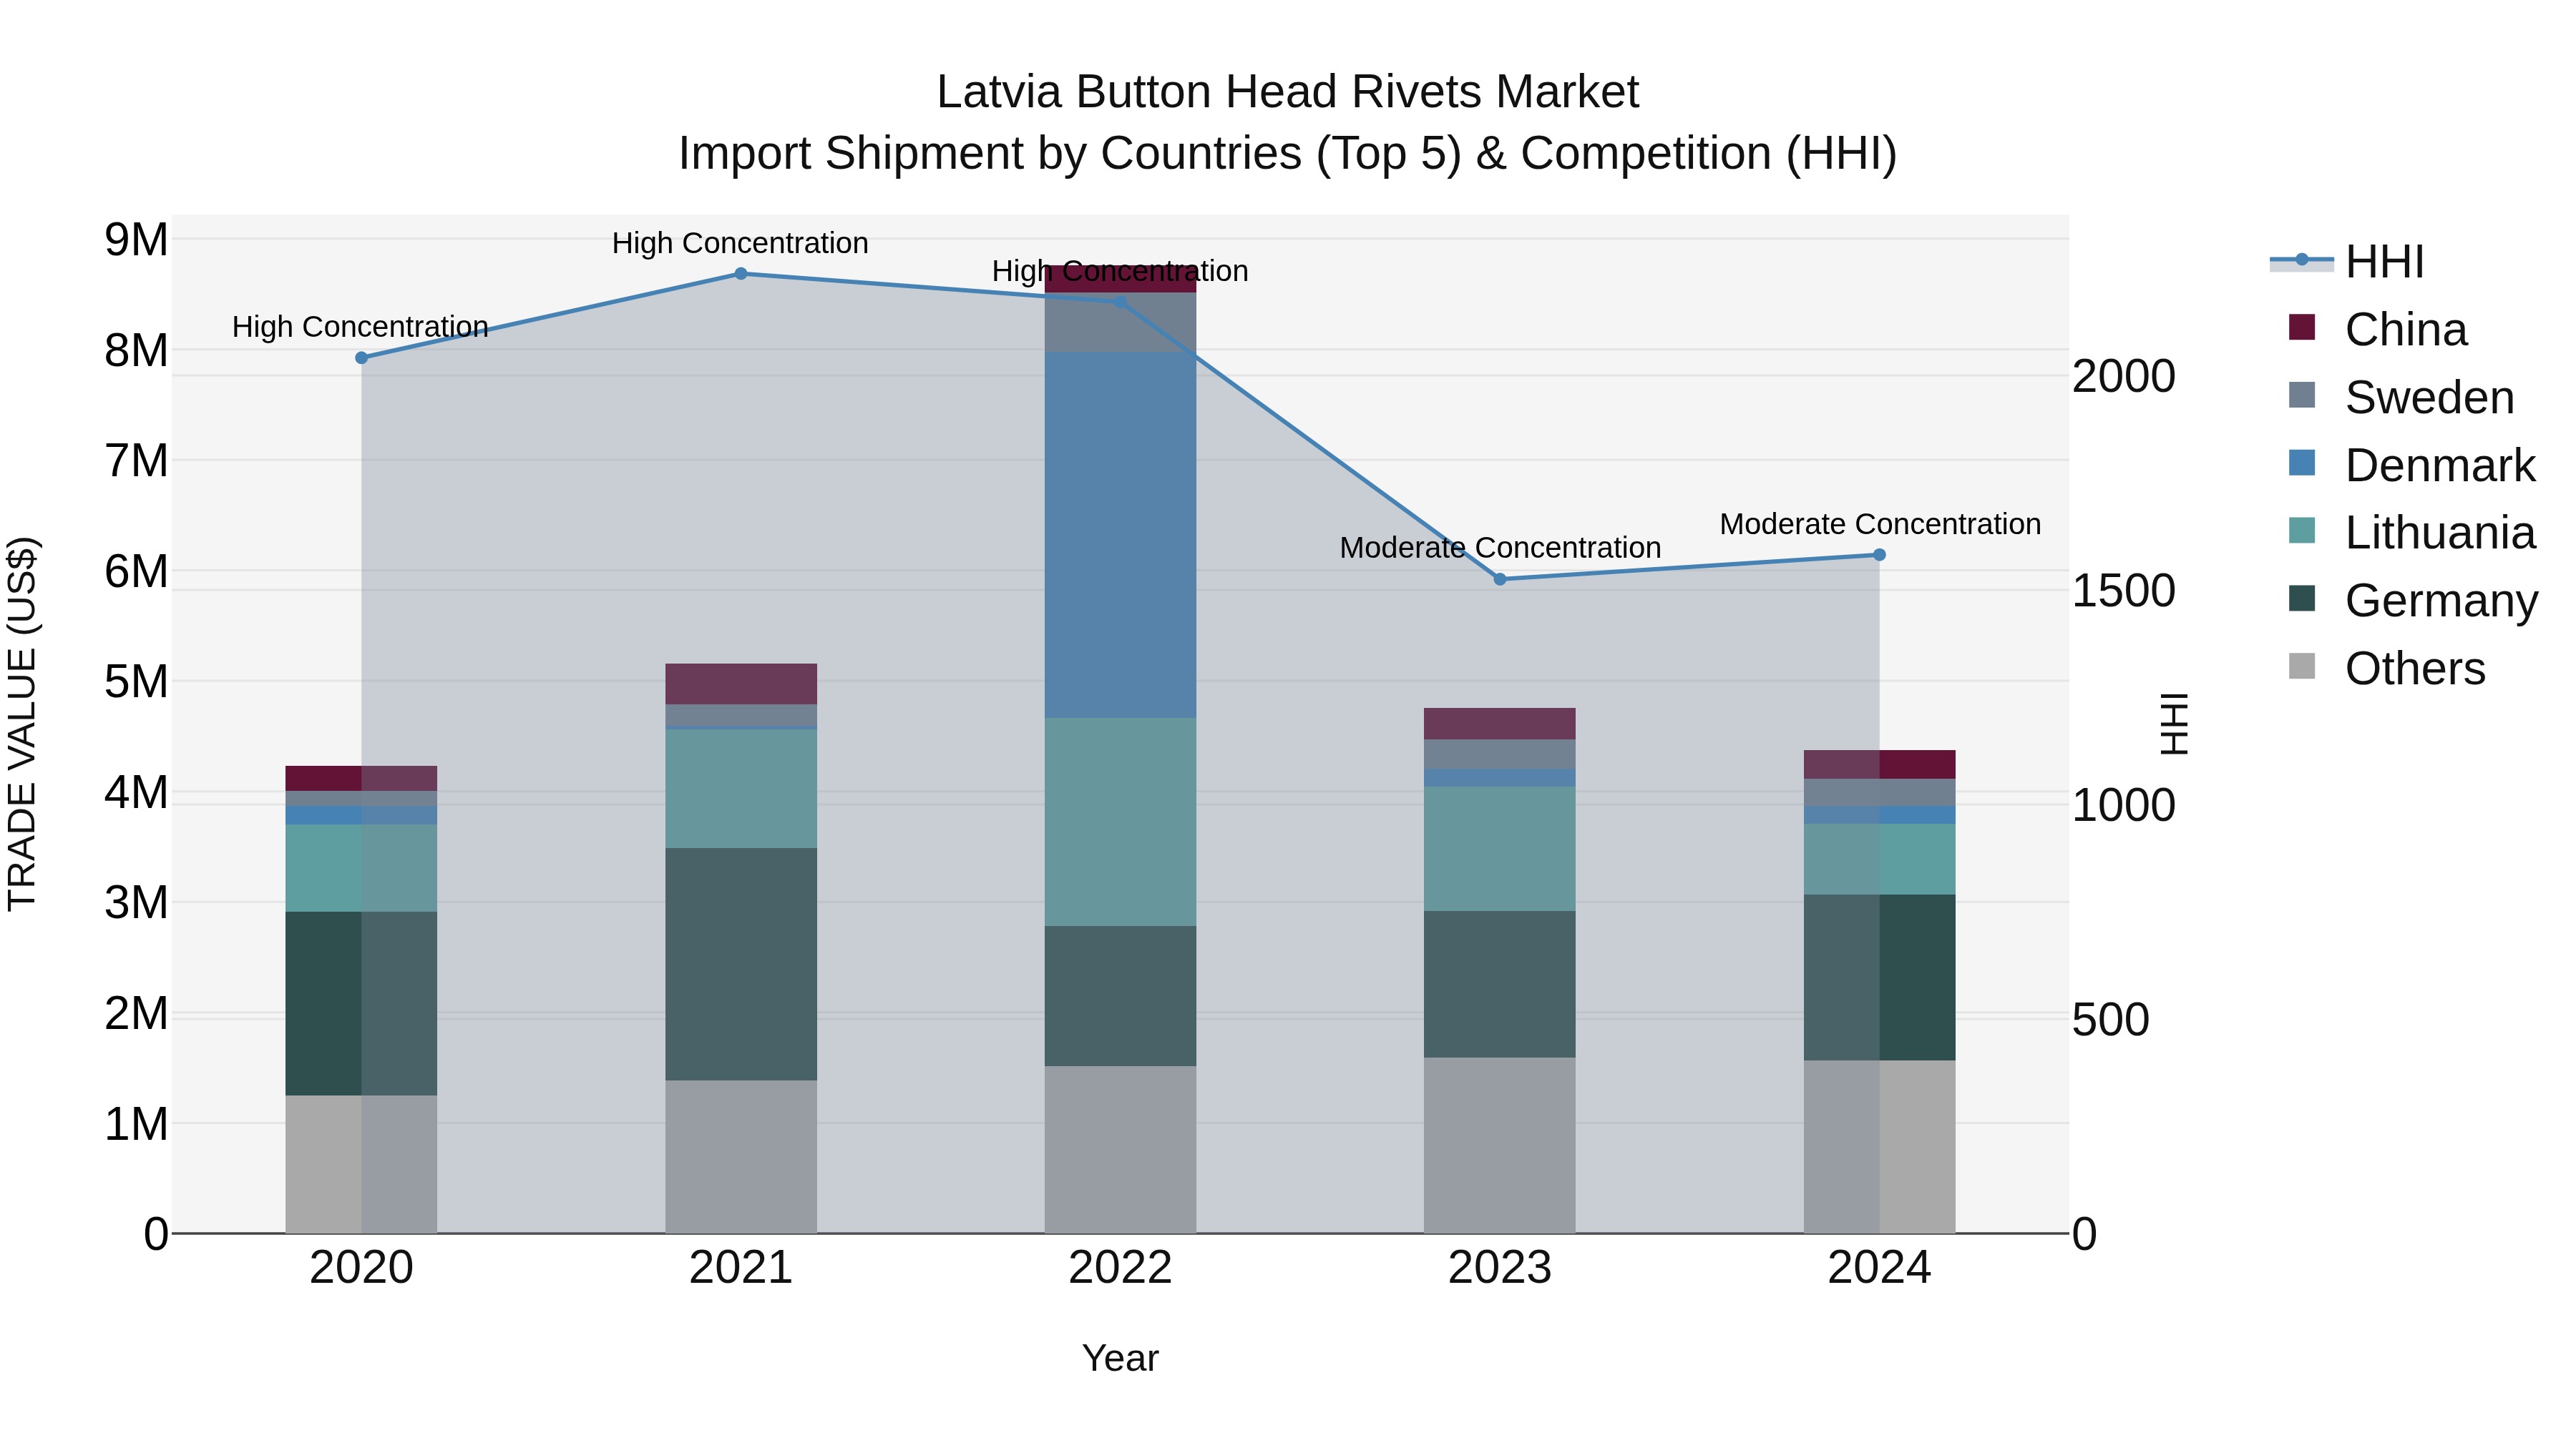
Task: Select the 2024 HHI data point
Action: tap(1879, 555)
